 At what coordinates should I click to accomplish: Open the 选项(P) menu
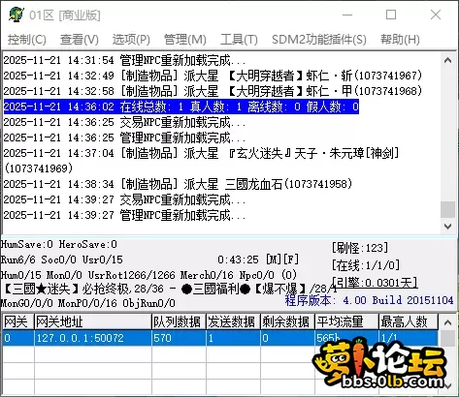131,40
